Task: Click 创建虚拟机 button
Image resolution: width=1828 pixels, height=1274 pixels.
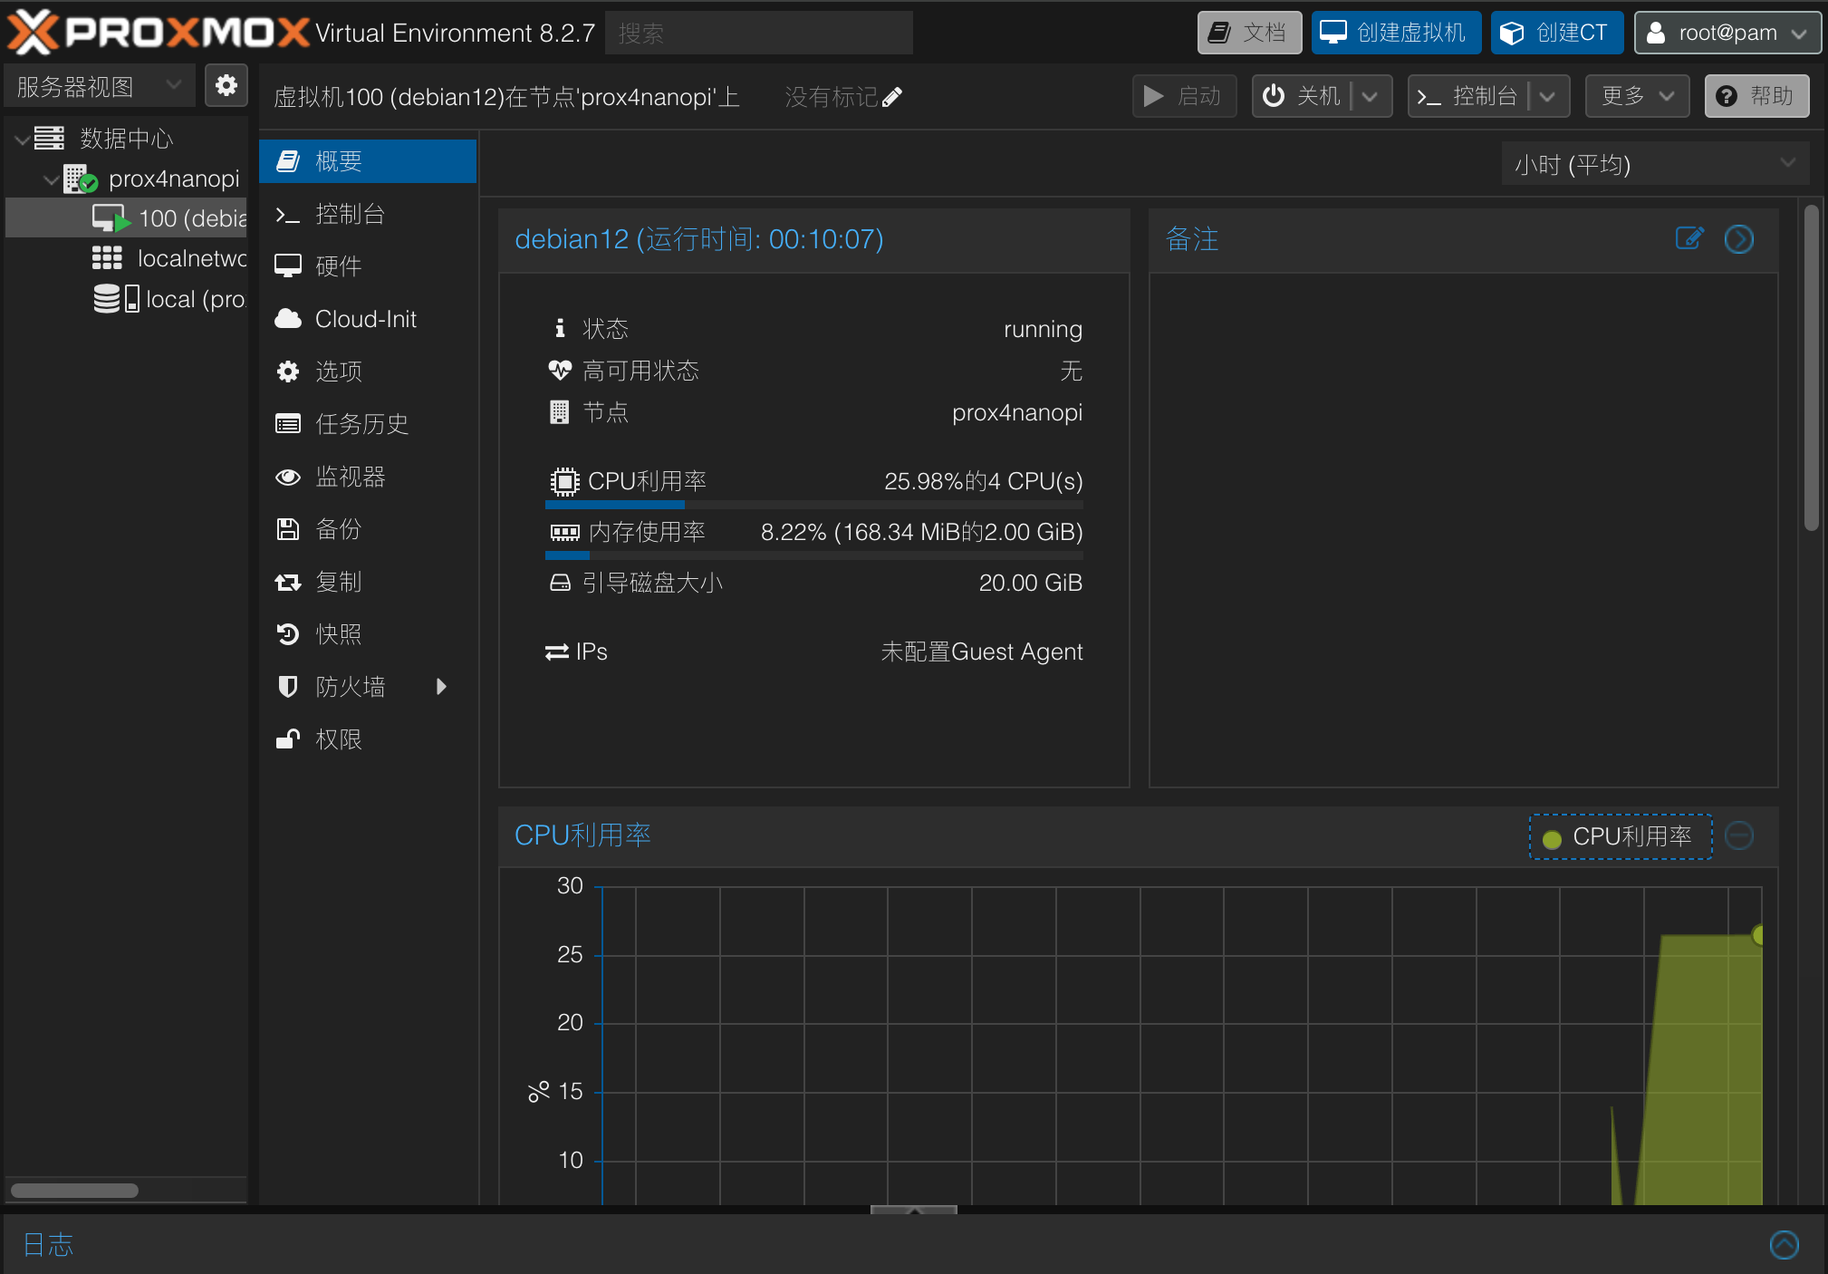Action: [1396, 33]
